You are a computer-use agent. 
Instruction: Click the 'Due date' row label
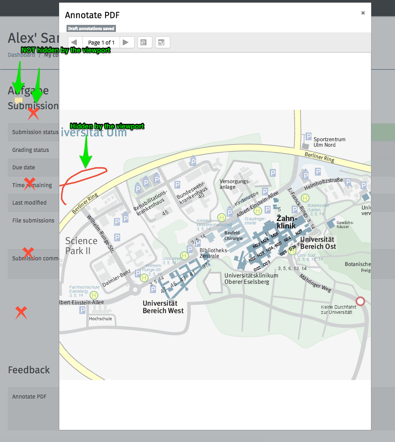click(24, 168)
